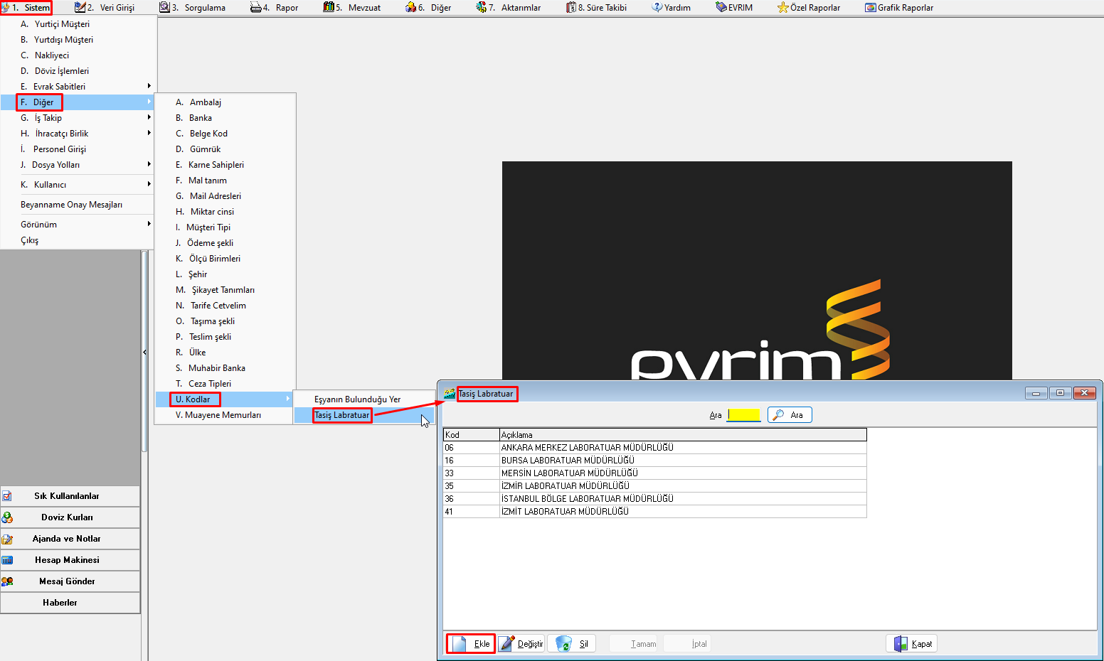This screenshot has width=1104, height=661.
Task: Open the 3. Sorgulama menu
Action: click(192, 8)
